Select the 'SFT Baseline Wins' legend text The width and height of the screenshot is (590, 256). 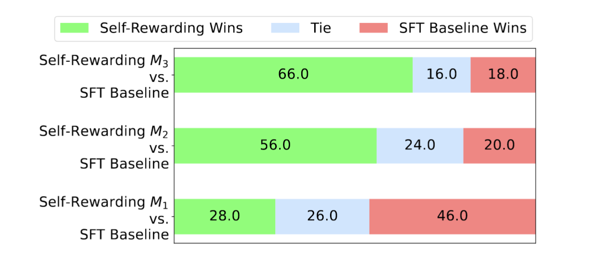[463, 28]
